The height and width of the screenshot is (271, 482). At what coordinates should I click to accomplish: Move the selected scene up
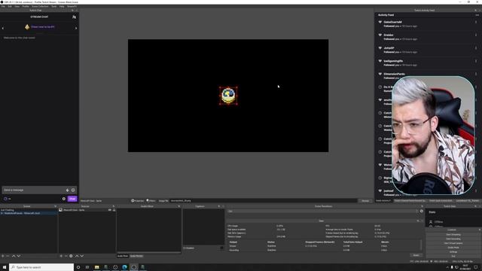[x=14, y=256]
